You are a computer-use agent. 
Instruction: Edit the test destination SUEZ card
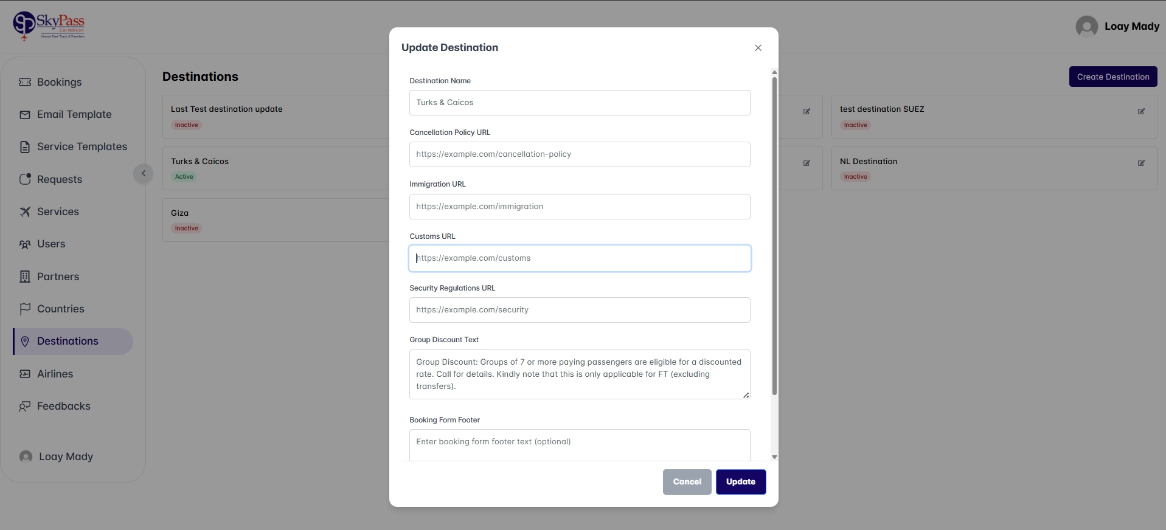(x=1141, y=111)
